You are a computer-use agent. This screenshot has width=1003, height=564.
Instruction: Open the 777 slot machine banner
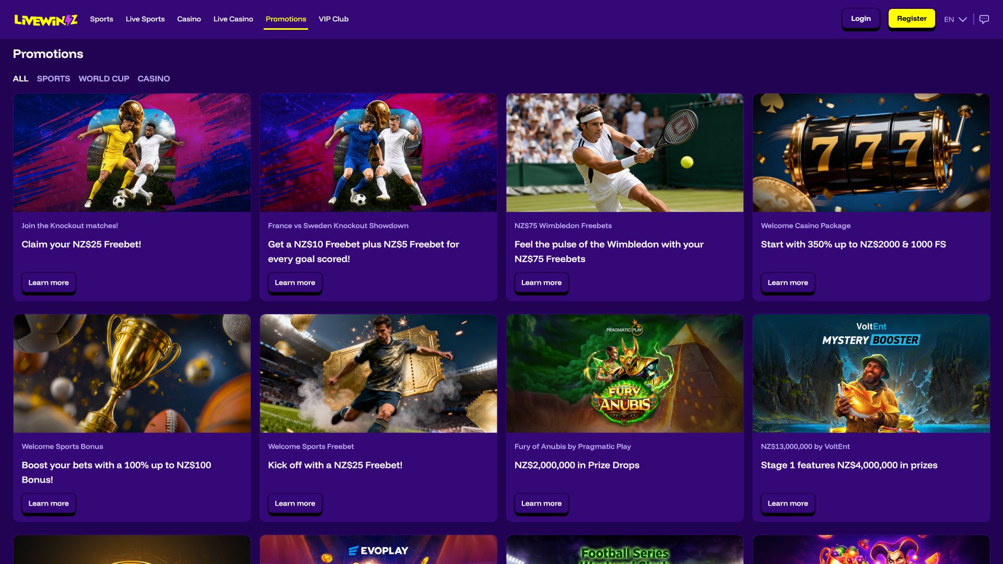click(871, 153)
